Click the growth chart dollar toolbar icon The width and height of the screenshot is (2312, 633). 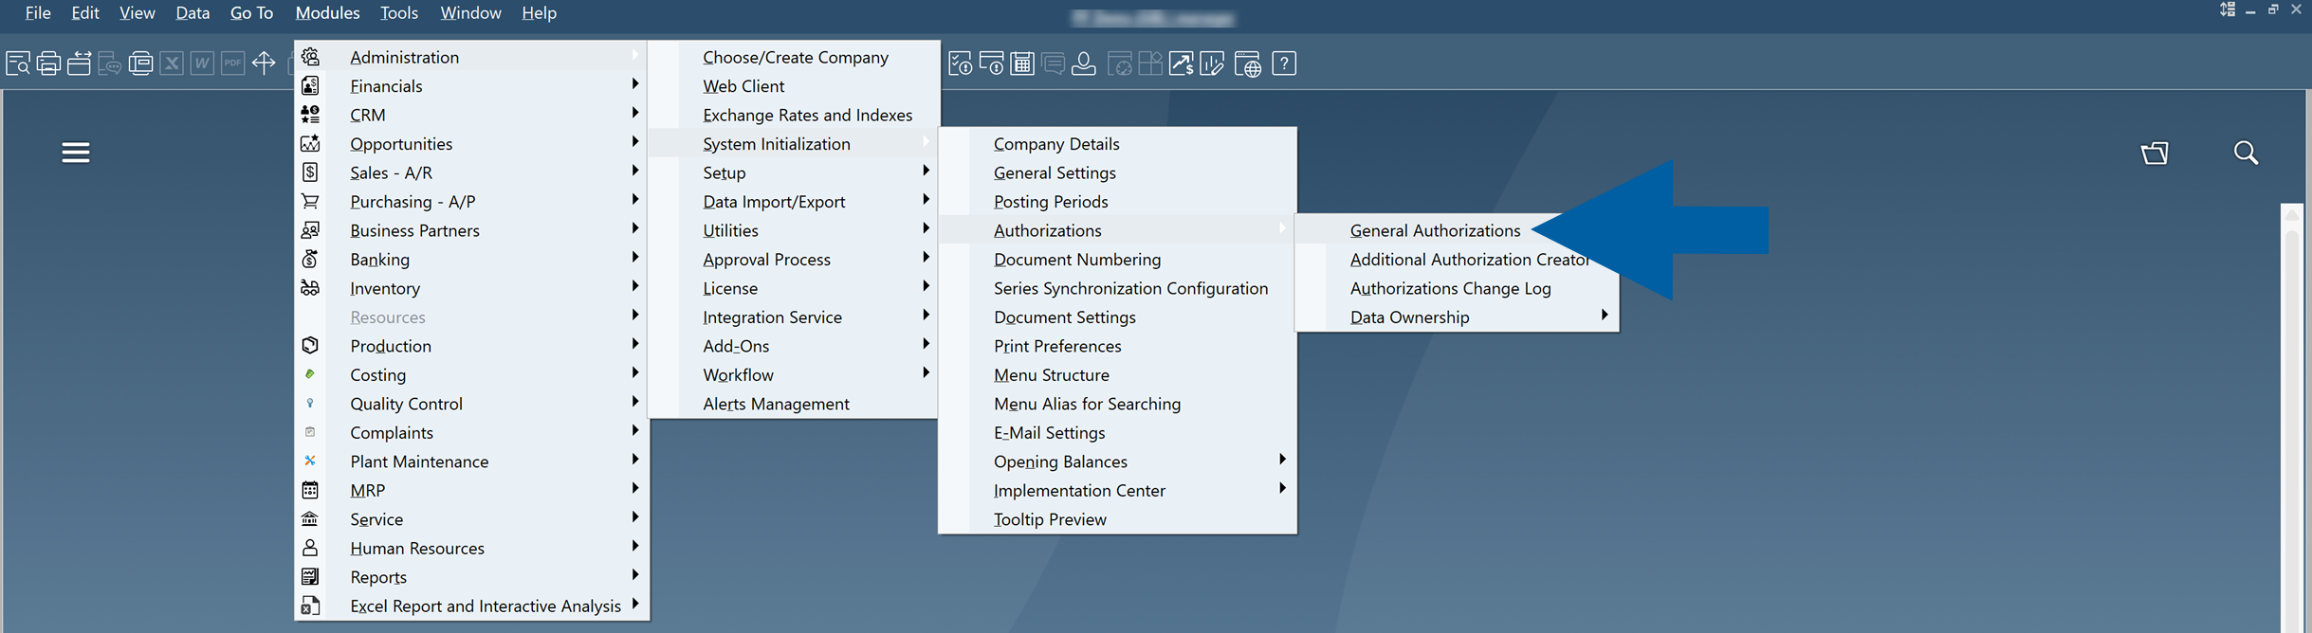coord(1181,63)
